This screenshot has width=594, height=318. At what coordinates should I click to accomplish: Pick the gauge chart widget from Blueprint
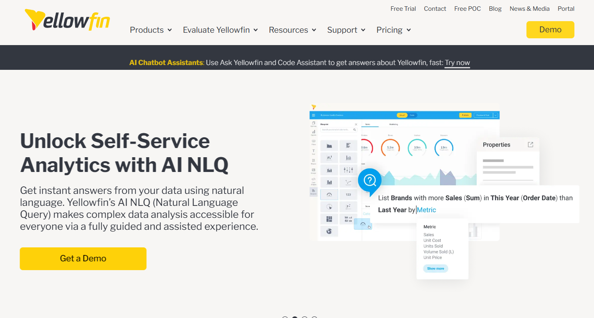(330, 195)
